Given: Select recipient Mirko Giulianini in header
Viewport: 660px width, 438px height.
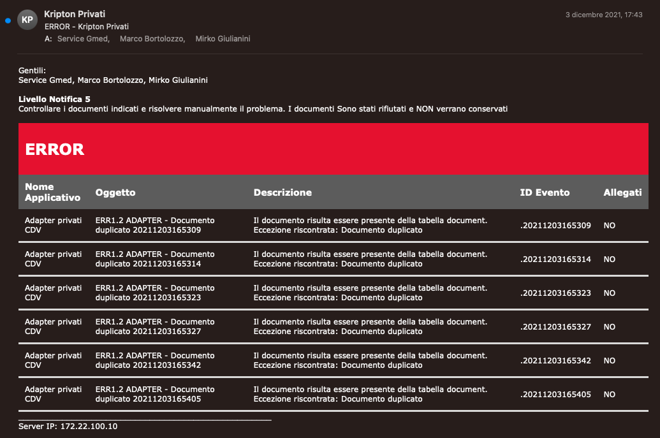Looking at the screenshot, I should point(223,39).
